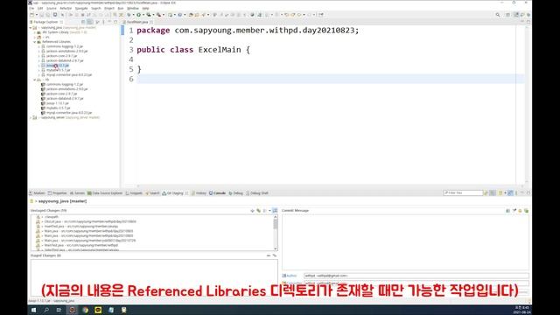The height and width of the screenshot is (315, 560).
Task: Click the Unstaged Changes scrollbar
Action: [x=276, y=233]
